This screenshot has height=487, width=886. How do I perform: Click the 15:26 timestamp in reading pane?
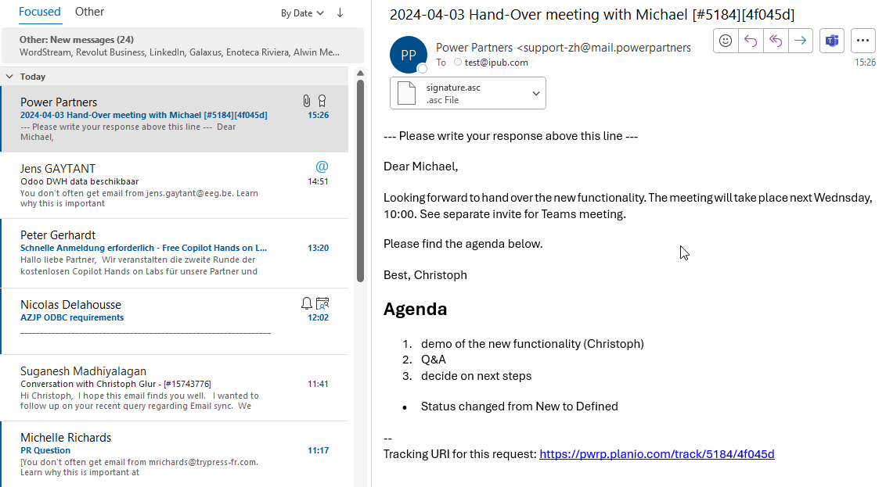coord(865,63)
